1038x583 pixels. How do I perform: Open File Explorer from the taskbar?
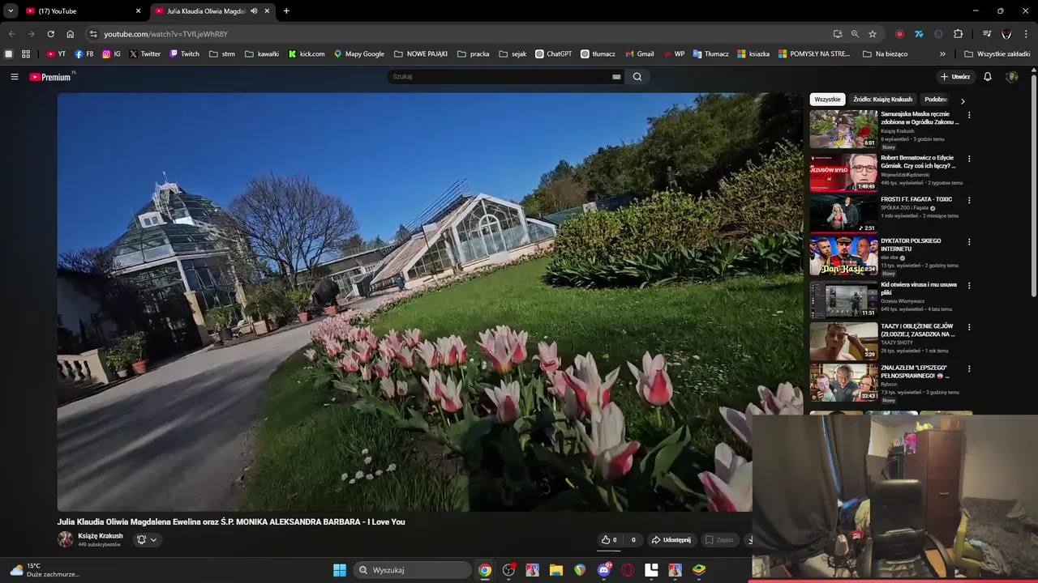coord(556,570)
